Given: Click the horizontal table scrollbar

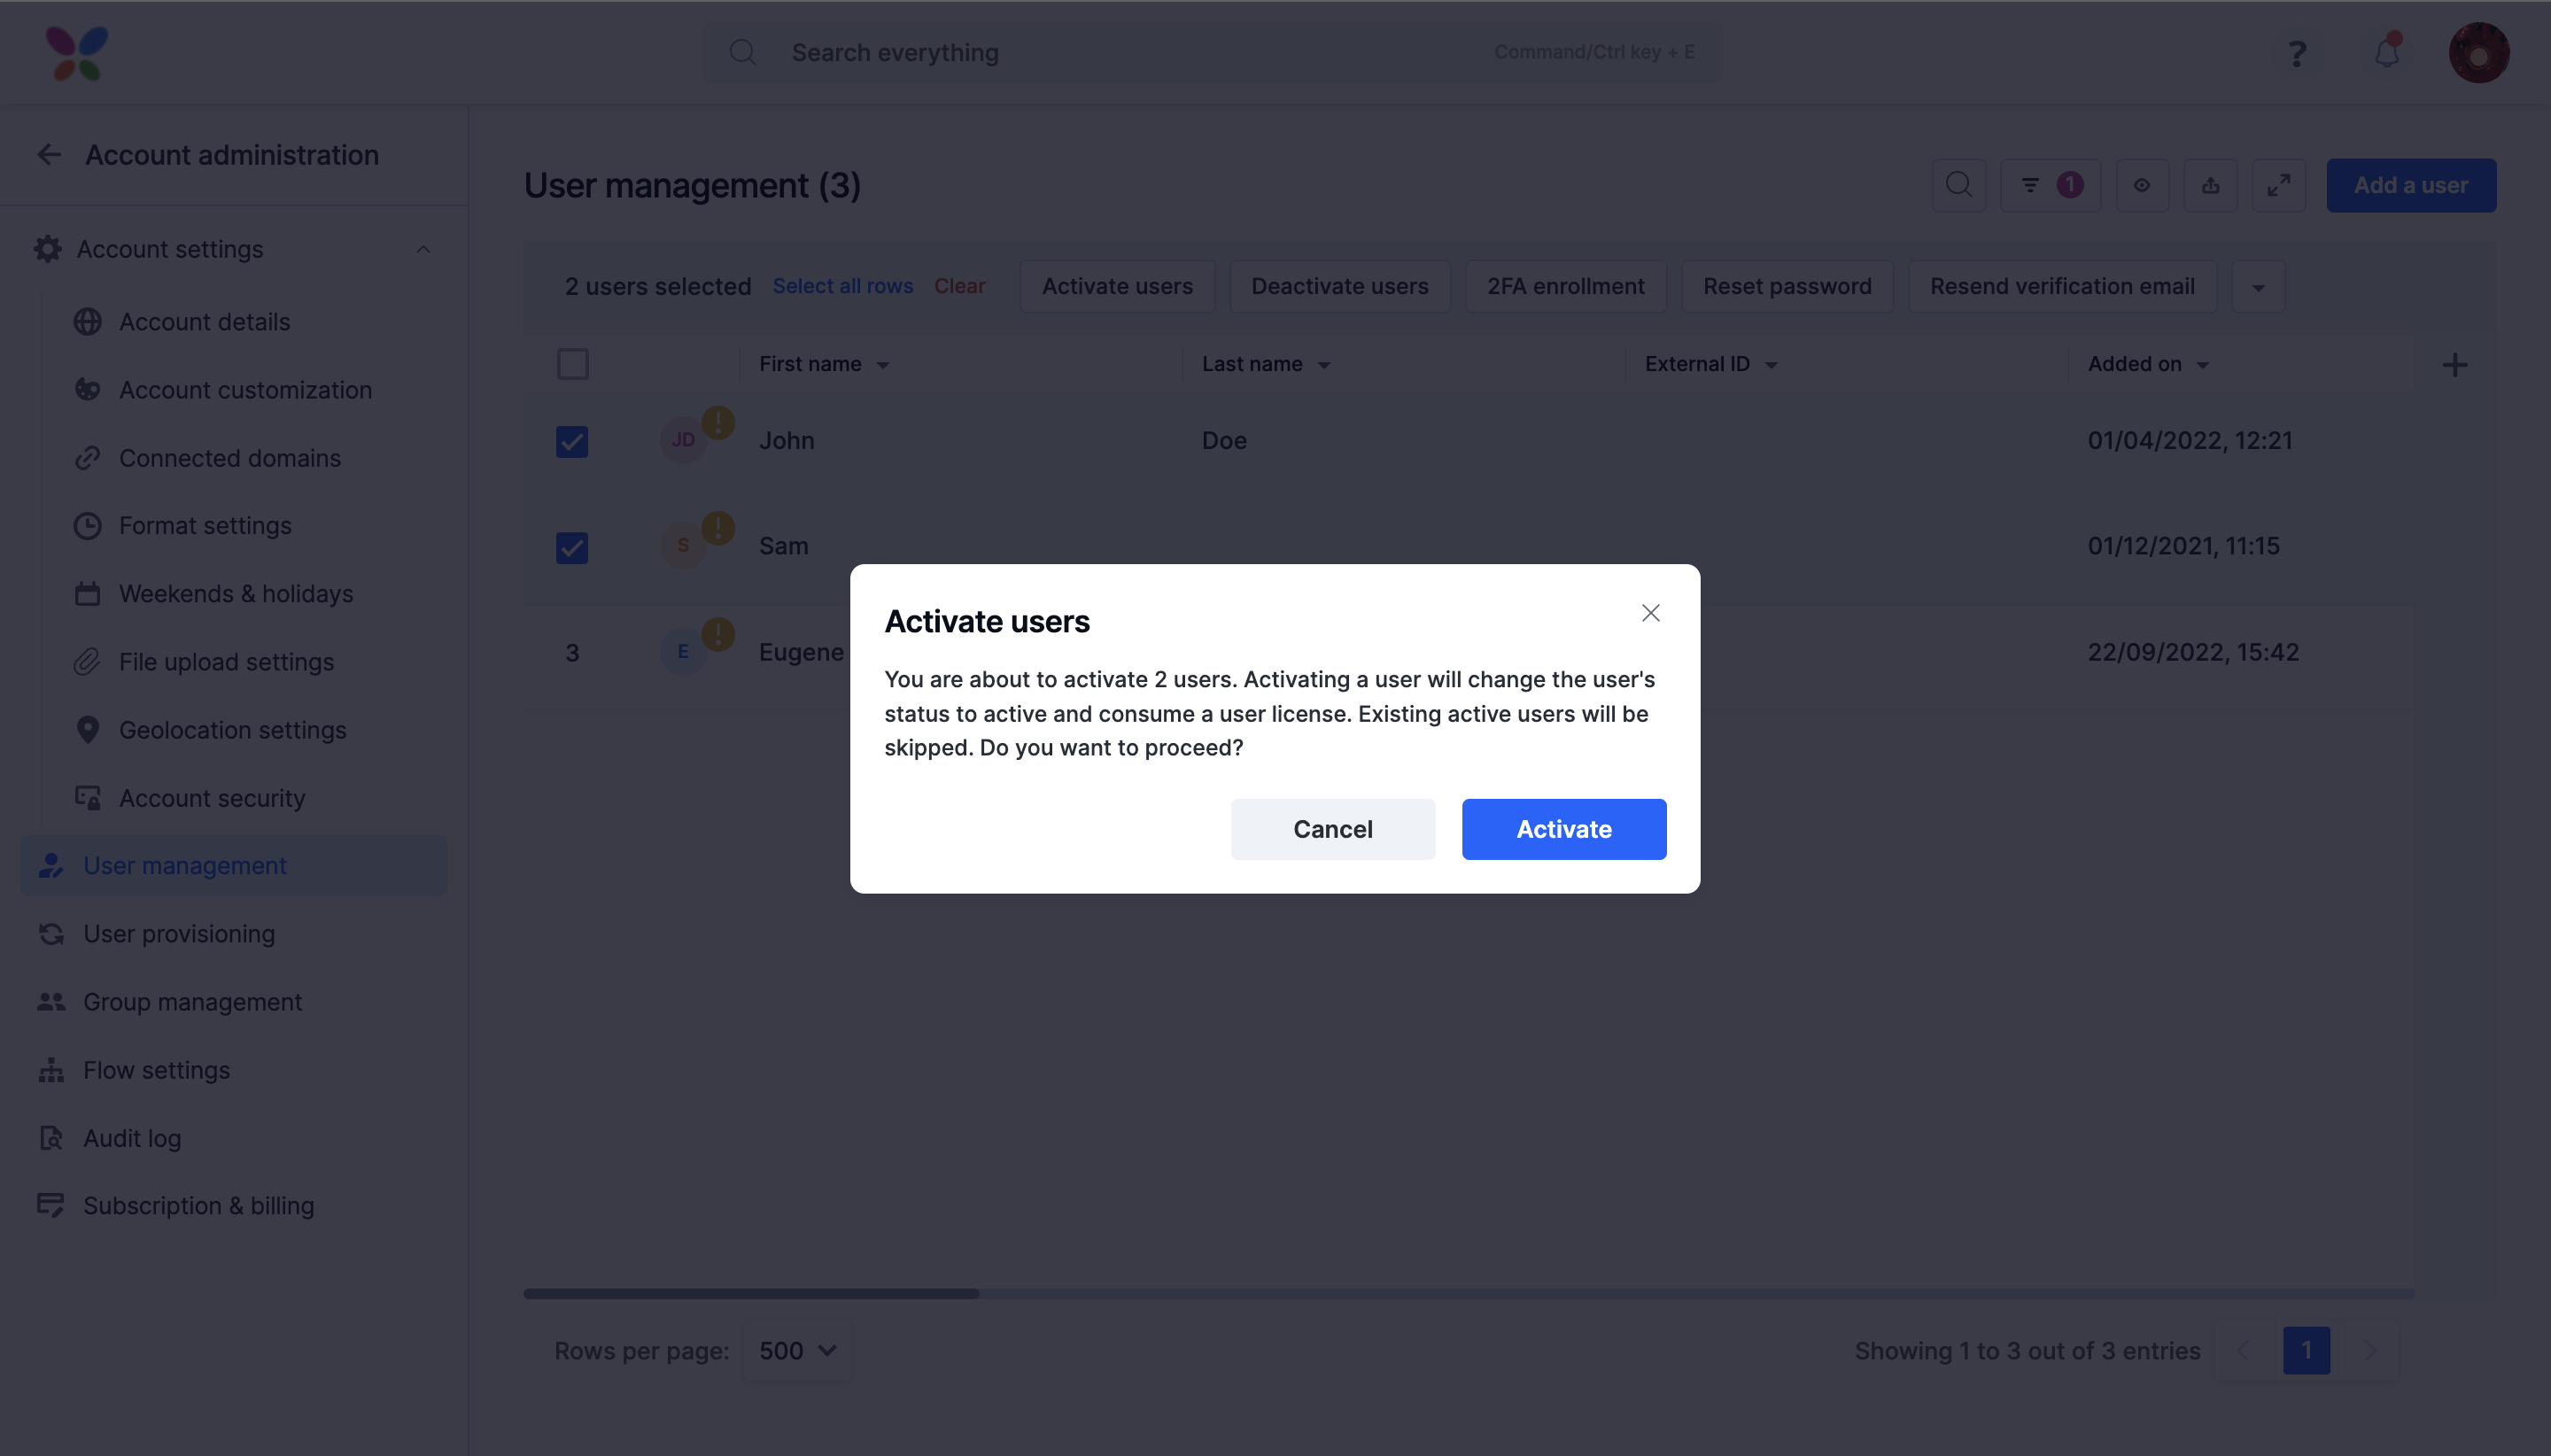Looking at the screenshot, I should 751,1294.
